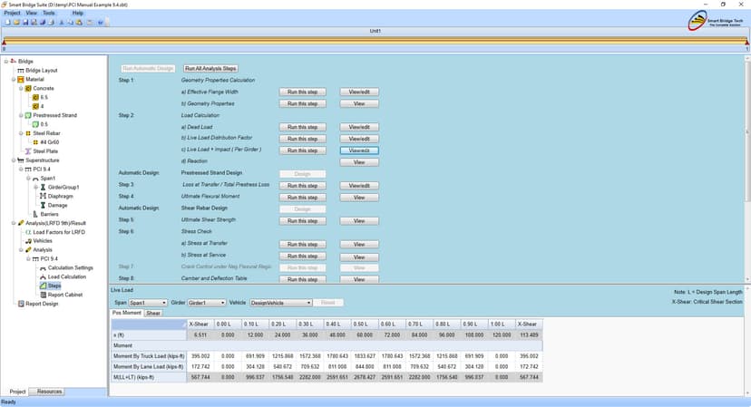Open the Vehicles truck icon
The image size is (751, 407).
28,241
